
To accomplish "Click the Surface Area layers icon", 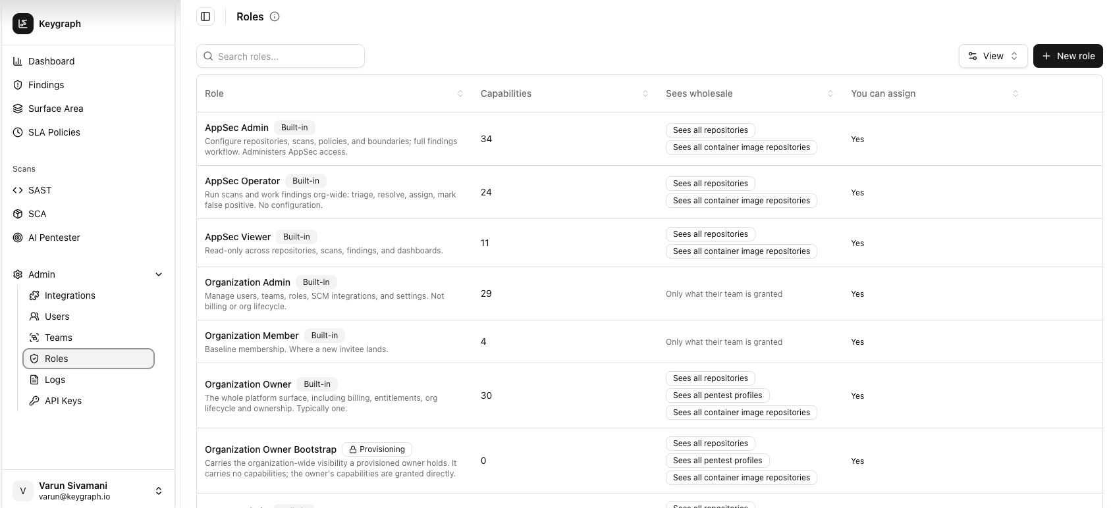I will click(18, 109).
